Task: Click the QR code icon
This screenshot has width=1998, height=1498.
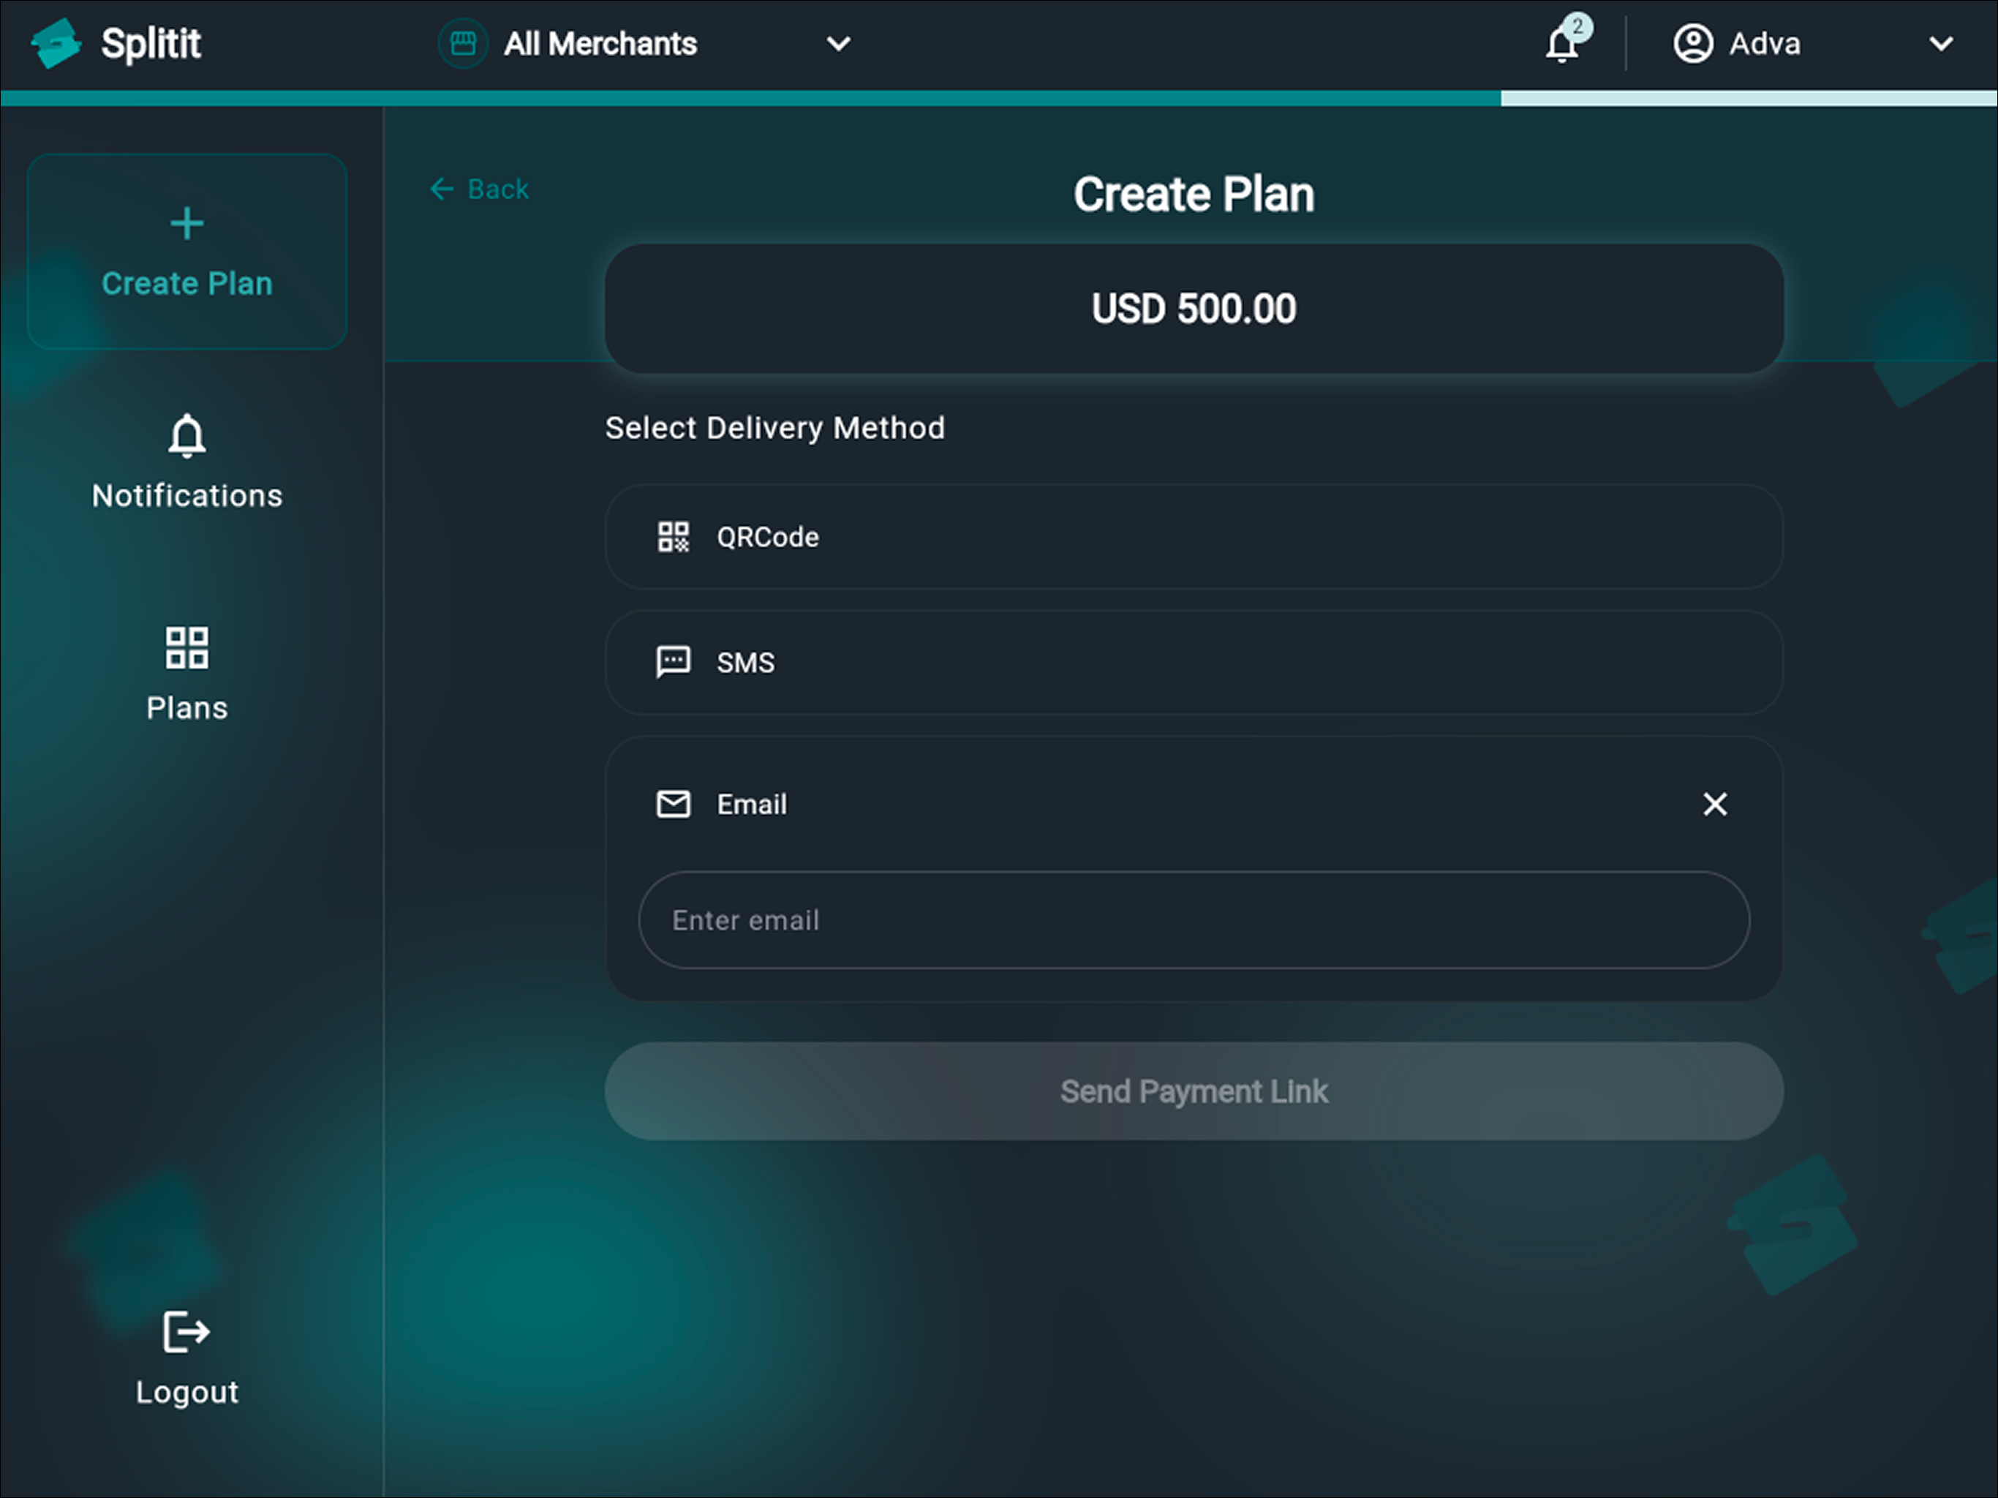Action: coord(673,537)
